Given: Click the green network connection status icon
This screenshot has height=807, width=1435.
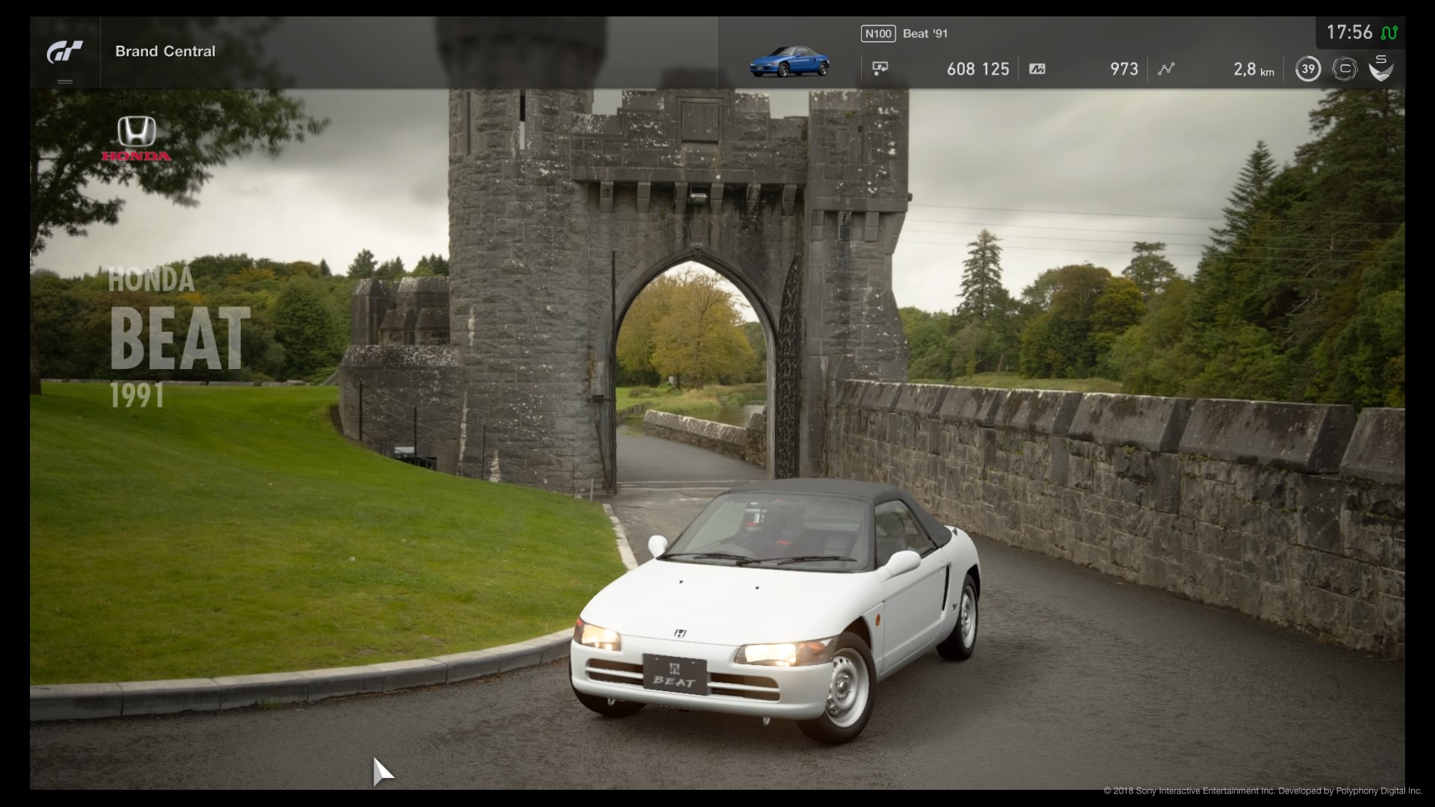Looking at the screenshot, I should 1389,33.
